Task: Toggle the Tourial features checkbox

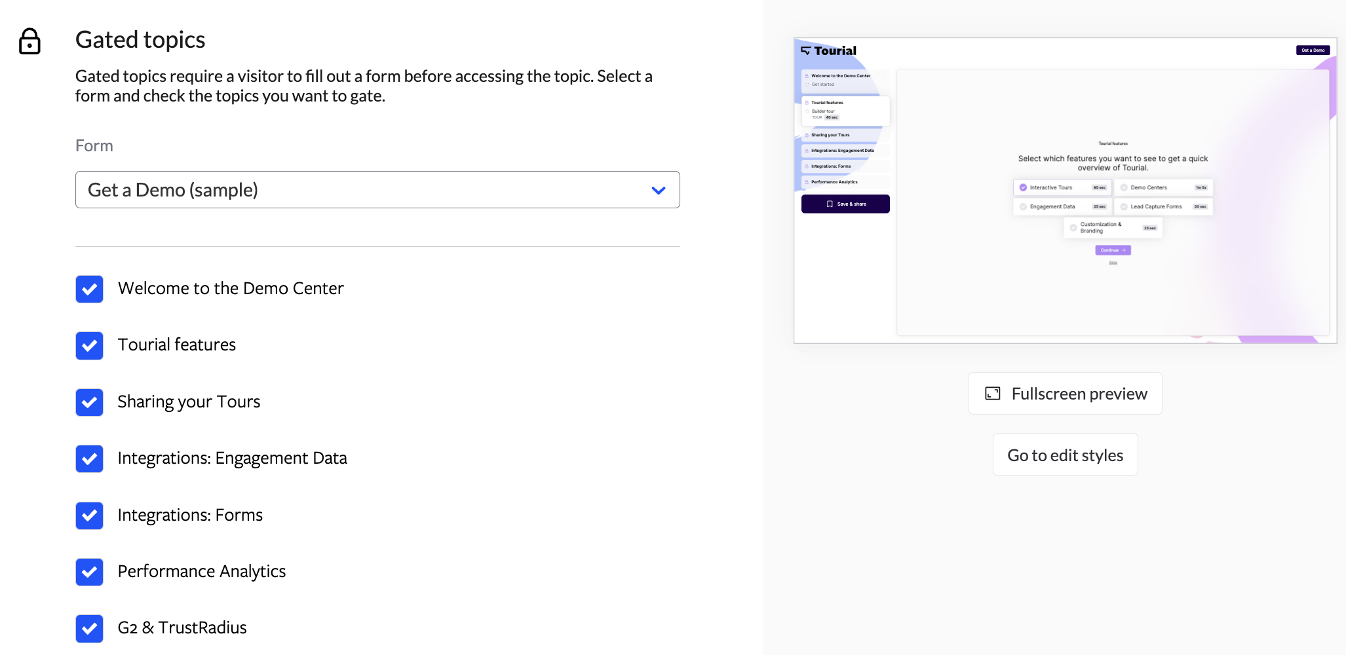Action: 89,346
